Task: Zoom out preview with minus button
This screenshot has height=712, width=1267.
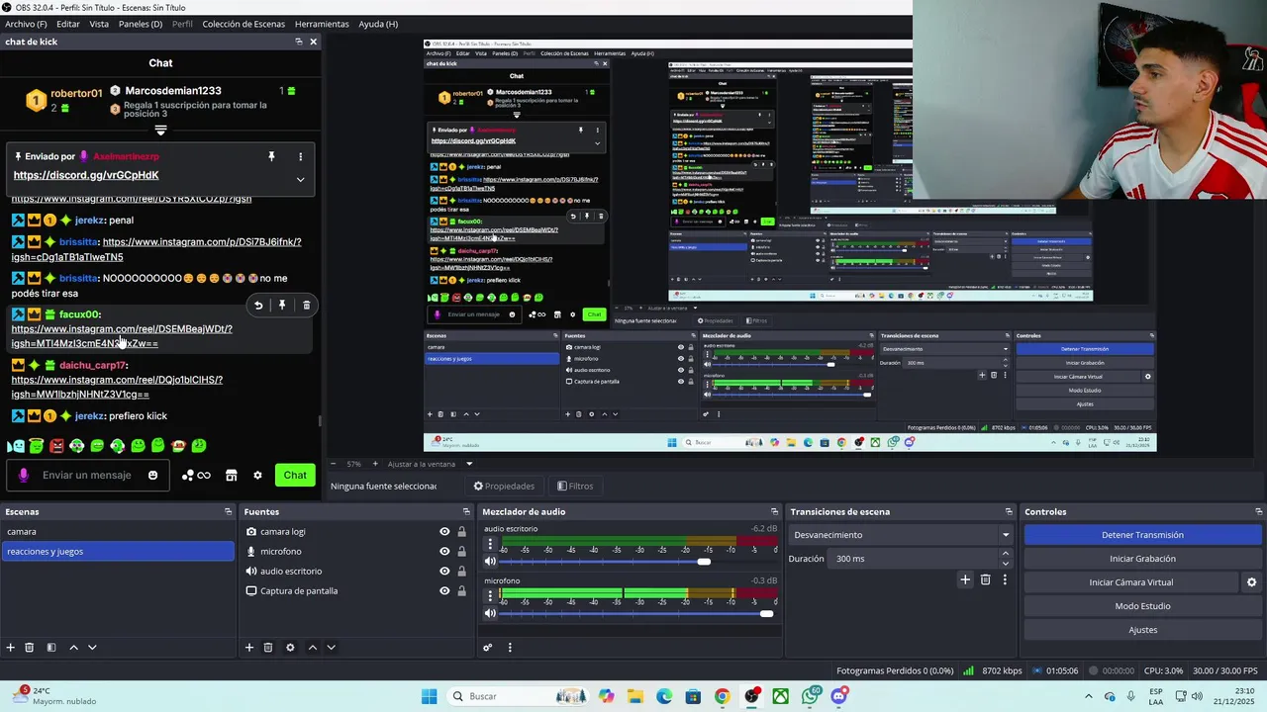Action: (333, 464)
